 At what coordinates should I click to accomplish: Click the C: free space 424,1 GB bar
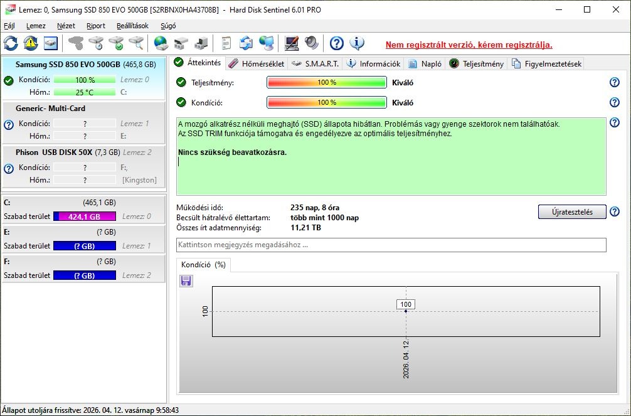click(x=85, y=216)
